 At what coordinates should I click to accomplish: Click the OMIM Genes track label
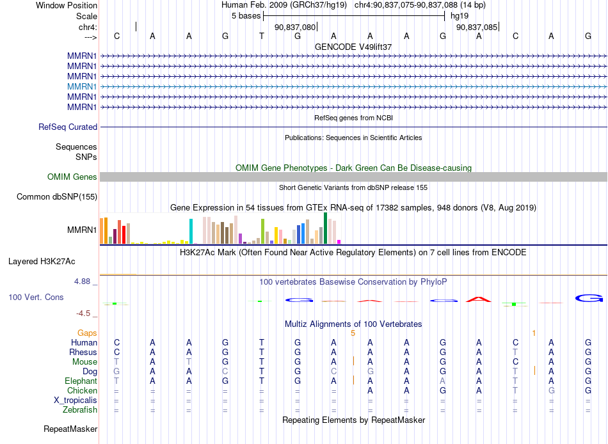pyautogui.click(x=72, y=177)
